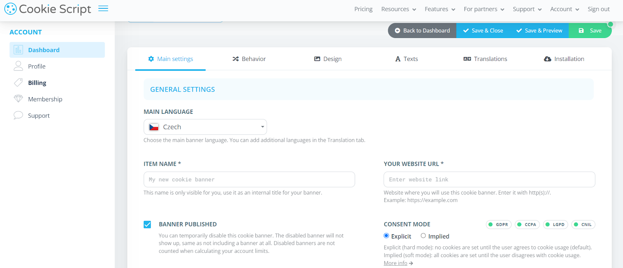Click the Installation cloud download icon
Screen dimensions: 623x268
[547, 59]
